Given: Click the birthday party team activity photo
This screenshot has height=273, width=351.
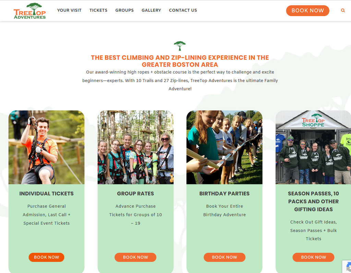Looking at the screenshot, I should [224, 147].
